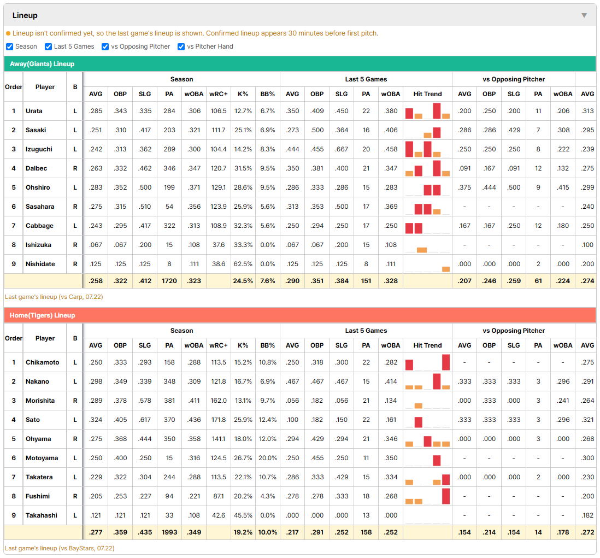Disable the vs Opposing Pitcher checkbox
Screen dimensions: 600x558
pyautogui.click(x=105, y=46)
